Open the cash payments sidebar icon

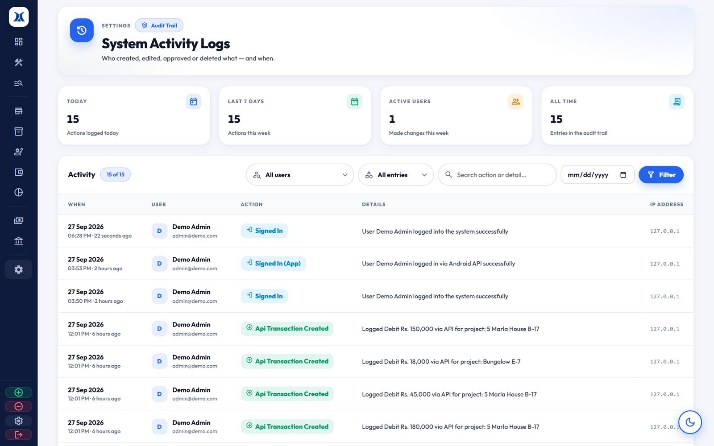19,220
